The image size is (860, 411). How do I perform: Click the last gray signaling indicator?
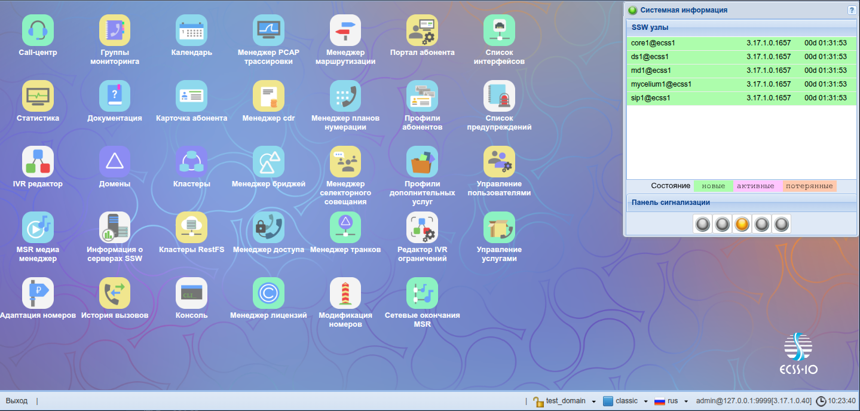click(781, 224)
